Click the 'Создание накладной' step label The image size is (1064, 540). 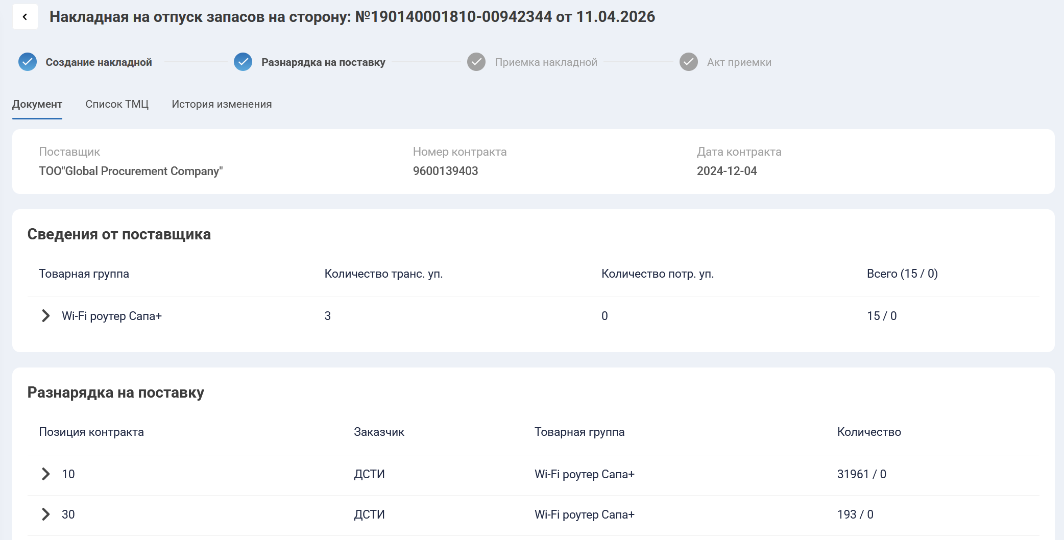[99, 62]
